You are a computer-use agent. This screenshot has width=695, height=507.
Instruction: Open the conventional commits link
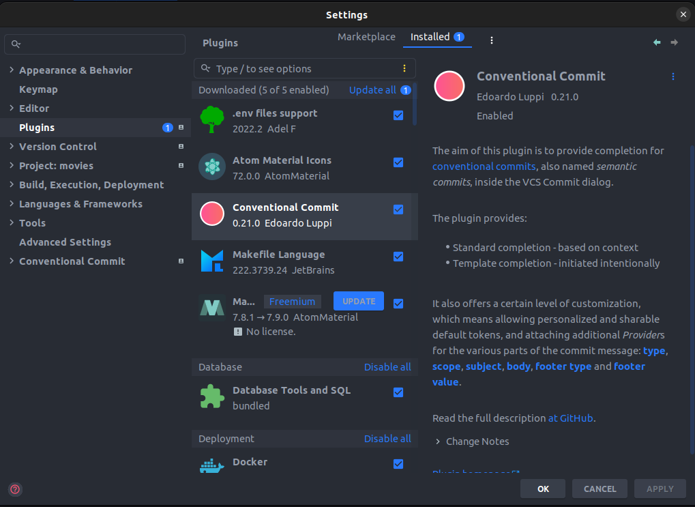(x=484, y=166)
